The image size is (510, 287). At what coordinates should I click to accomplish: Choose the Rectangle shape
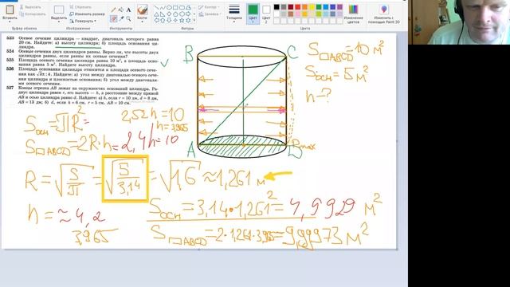pos(175,7)
